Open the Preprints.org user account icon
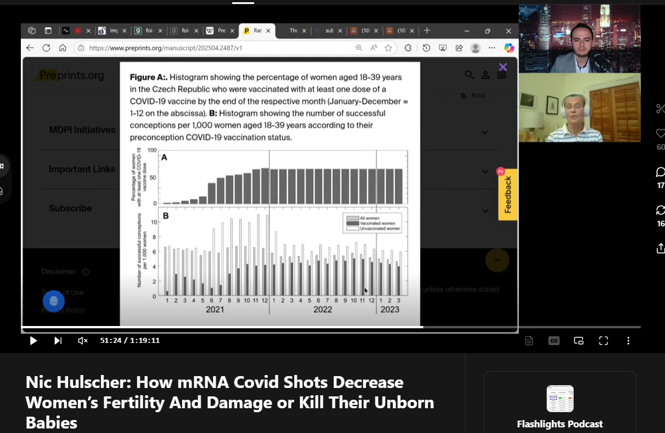 coord(486,75)
